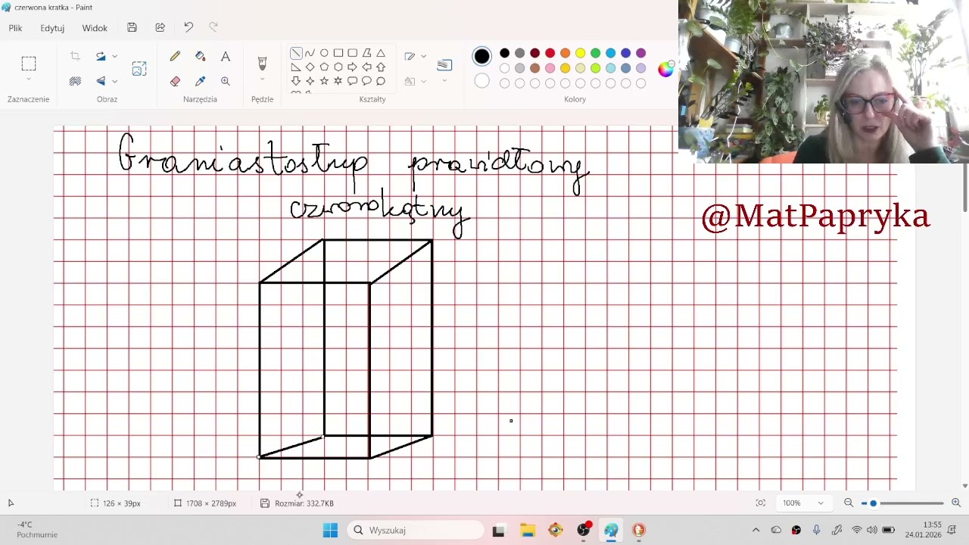Expand the Flip dropdown arrow
Viewport: 969px width, 545px height.
pyautogui.click(x=115, y=81)
